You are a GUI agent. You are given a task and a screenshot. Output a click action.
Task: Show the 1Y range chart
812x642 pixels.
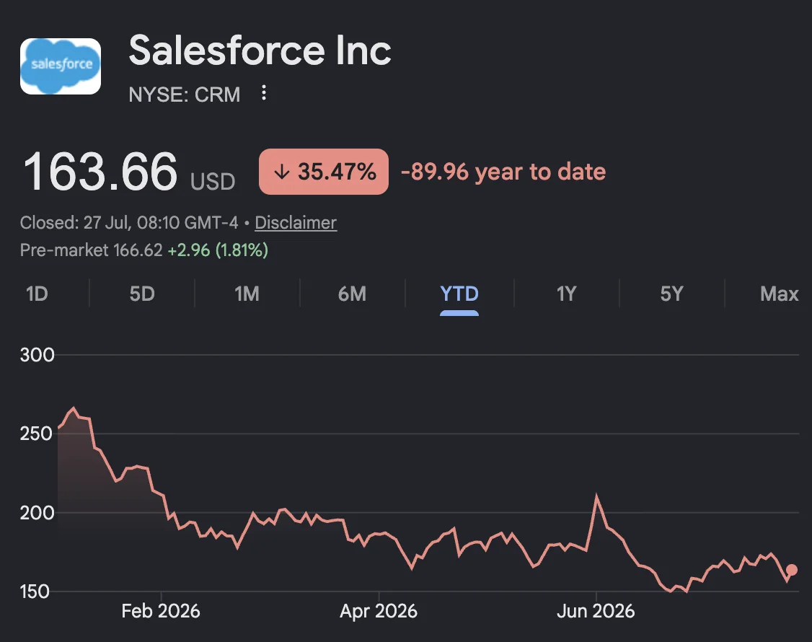click(567, 294)
